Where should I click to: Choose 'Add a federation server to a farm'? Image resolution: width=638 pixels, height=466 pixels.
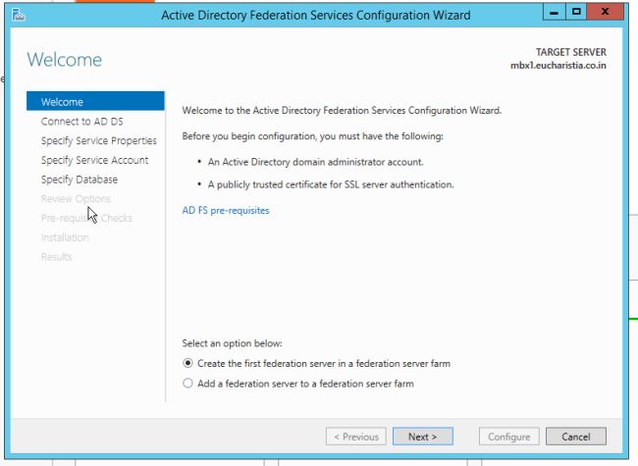pyautogui.click(x=188, y=384)
